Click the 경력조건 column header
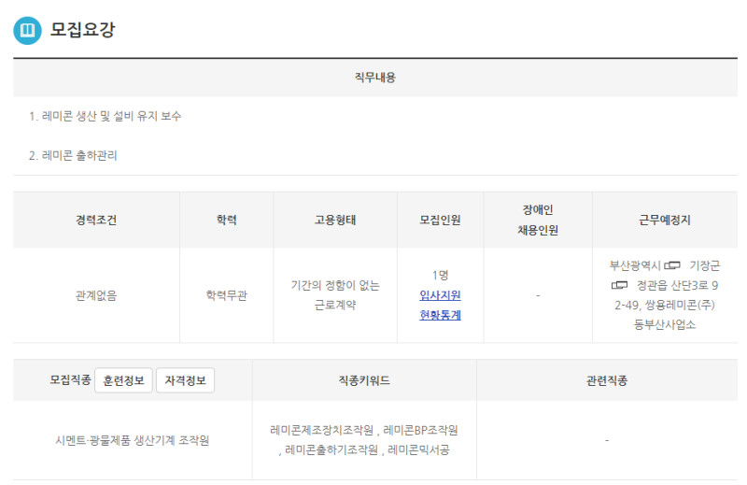This screenshot has width=747, height=485. point(96,221)
